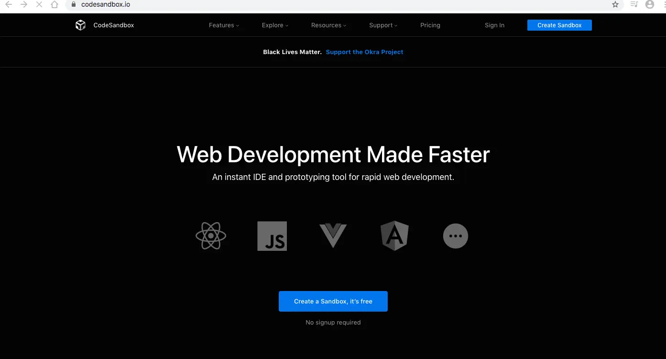Screen dimensions: 666x359
Task: Click the CodeSandbox brand name text
Action: point(114,25)
